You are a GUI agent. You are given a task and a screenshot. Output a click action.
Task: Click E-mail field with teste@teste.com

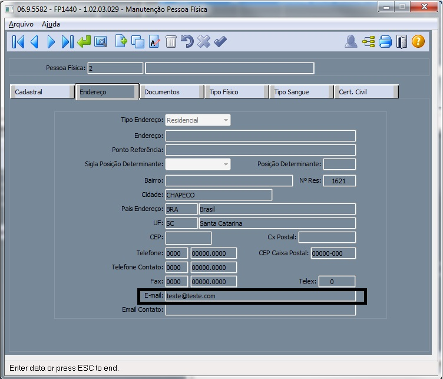click(260, 296)
